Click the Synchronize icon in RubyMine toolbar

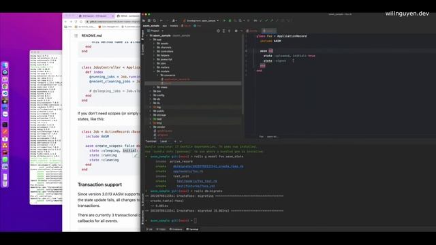point(155,20)
